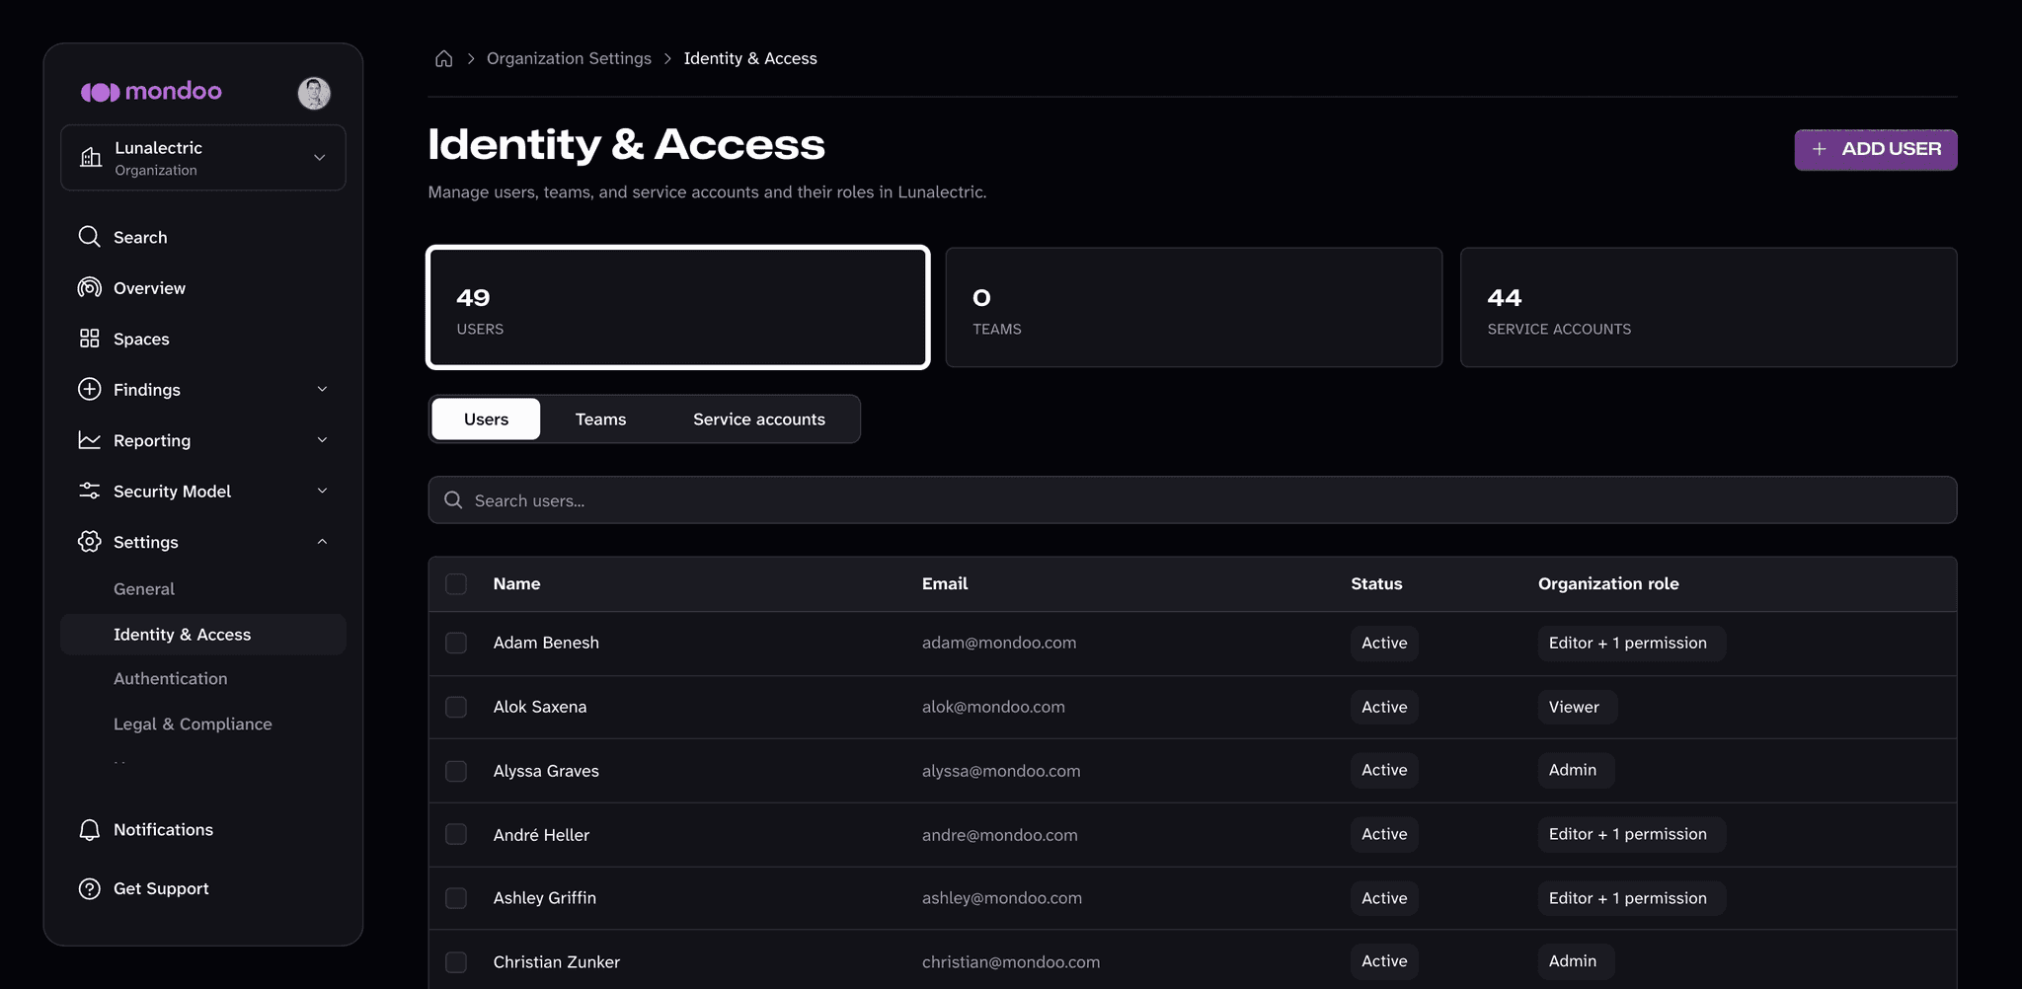Check the André Heller row checkbox
This screenshot has height=989, width=2022.
pos(456,834)
